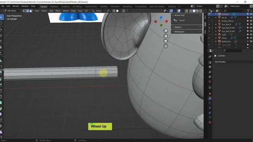The width and height of the screenshot is (253, 142).
Task: Open World properties tab
Action: [x=210, y=82]
